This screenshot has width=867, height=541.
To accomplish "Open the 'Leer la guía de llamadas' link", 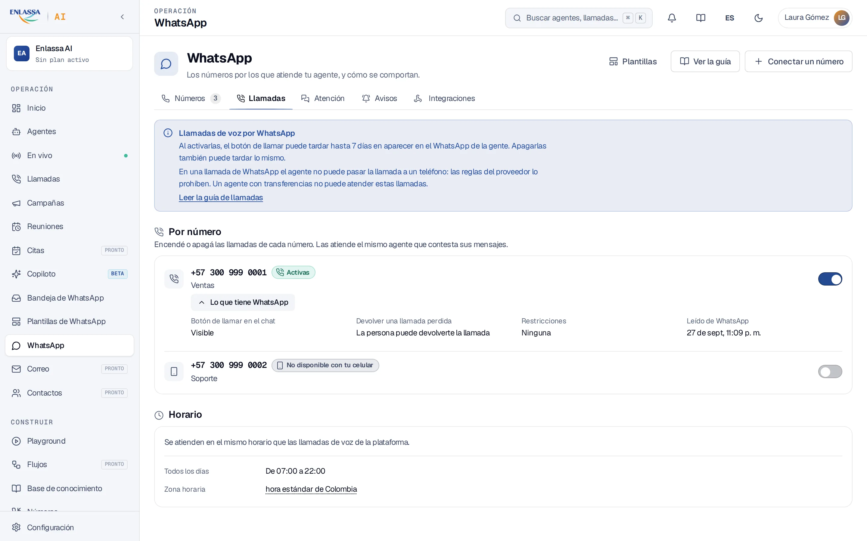I will click(221, 197).
